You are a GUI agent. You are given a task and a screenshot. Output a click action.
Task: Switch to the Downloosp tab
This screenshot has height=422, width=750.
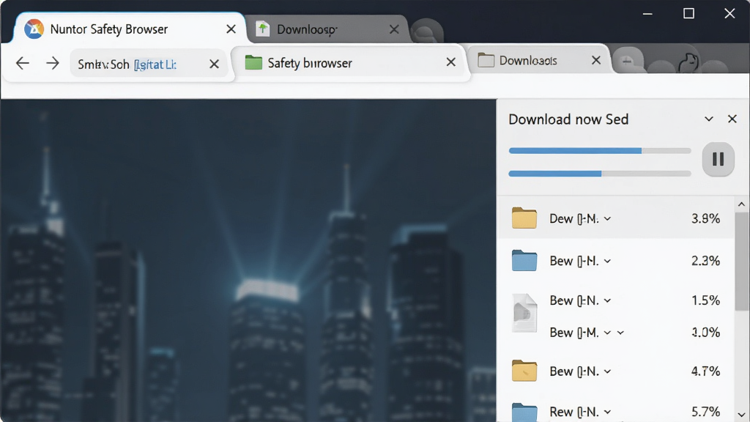(328, 29)
